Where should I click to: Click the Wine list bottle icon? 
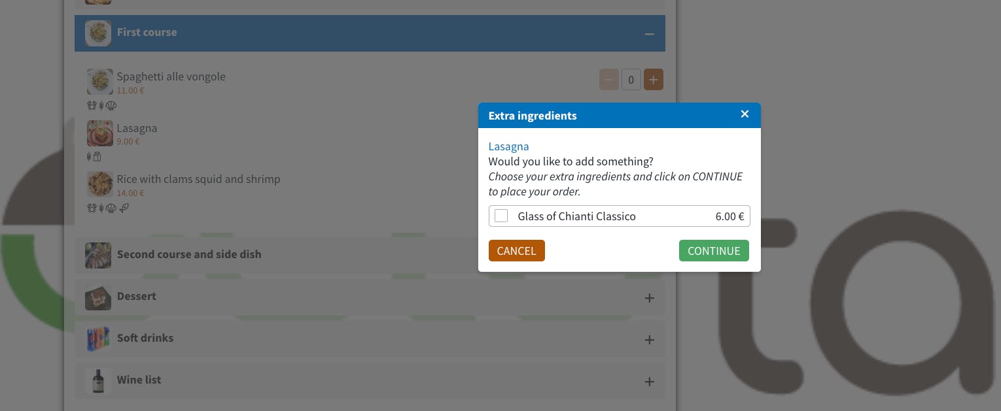click(x=98, y=381)
